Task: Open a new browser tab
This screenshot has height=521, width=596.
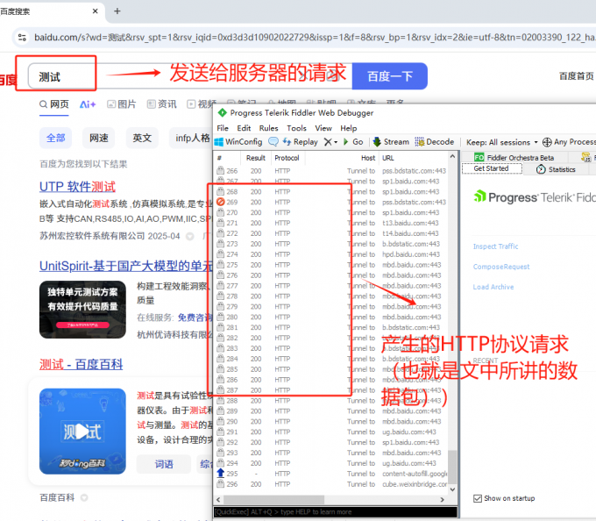Action: pyautogui.click(x=117, y=11)
